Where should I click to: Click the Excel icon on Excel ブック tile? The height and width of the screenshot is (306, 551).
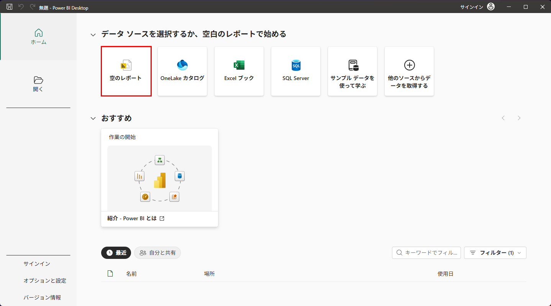(x=239, y=65)
